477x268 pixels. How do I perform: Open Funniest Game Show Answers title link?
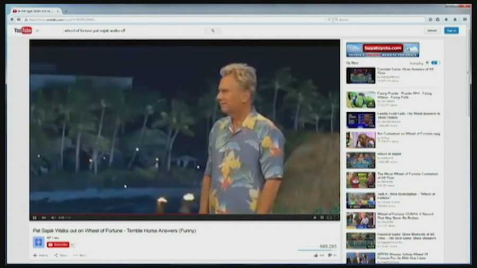click(x=405, y=71)
